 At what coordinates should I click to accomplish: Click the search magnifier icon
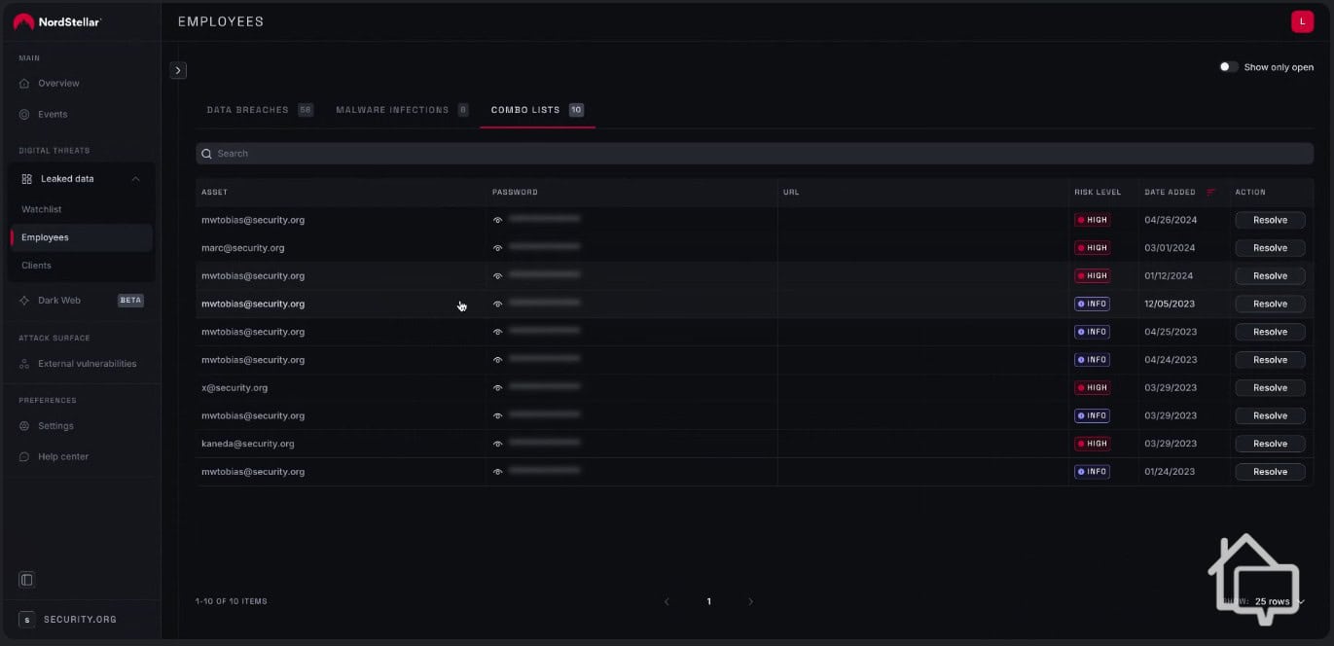click(207, 154)
